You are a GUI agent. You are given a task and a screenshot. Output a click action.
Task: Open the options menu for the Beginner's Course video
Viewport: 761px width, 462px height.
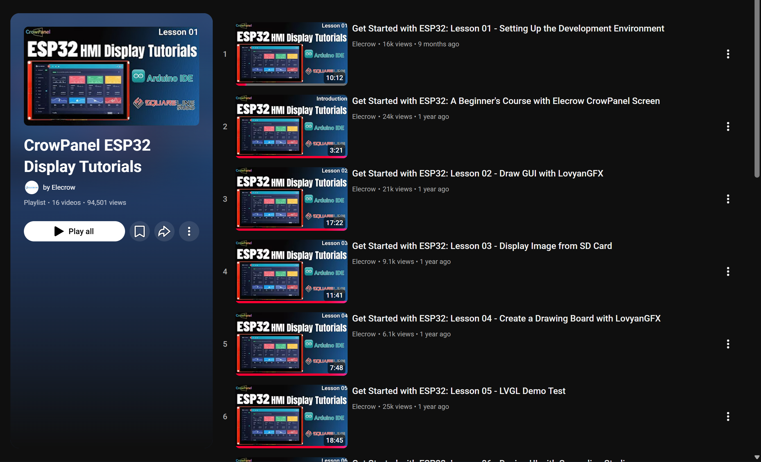[728, 127]
